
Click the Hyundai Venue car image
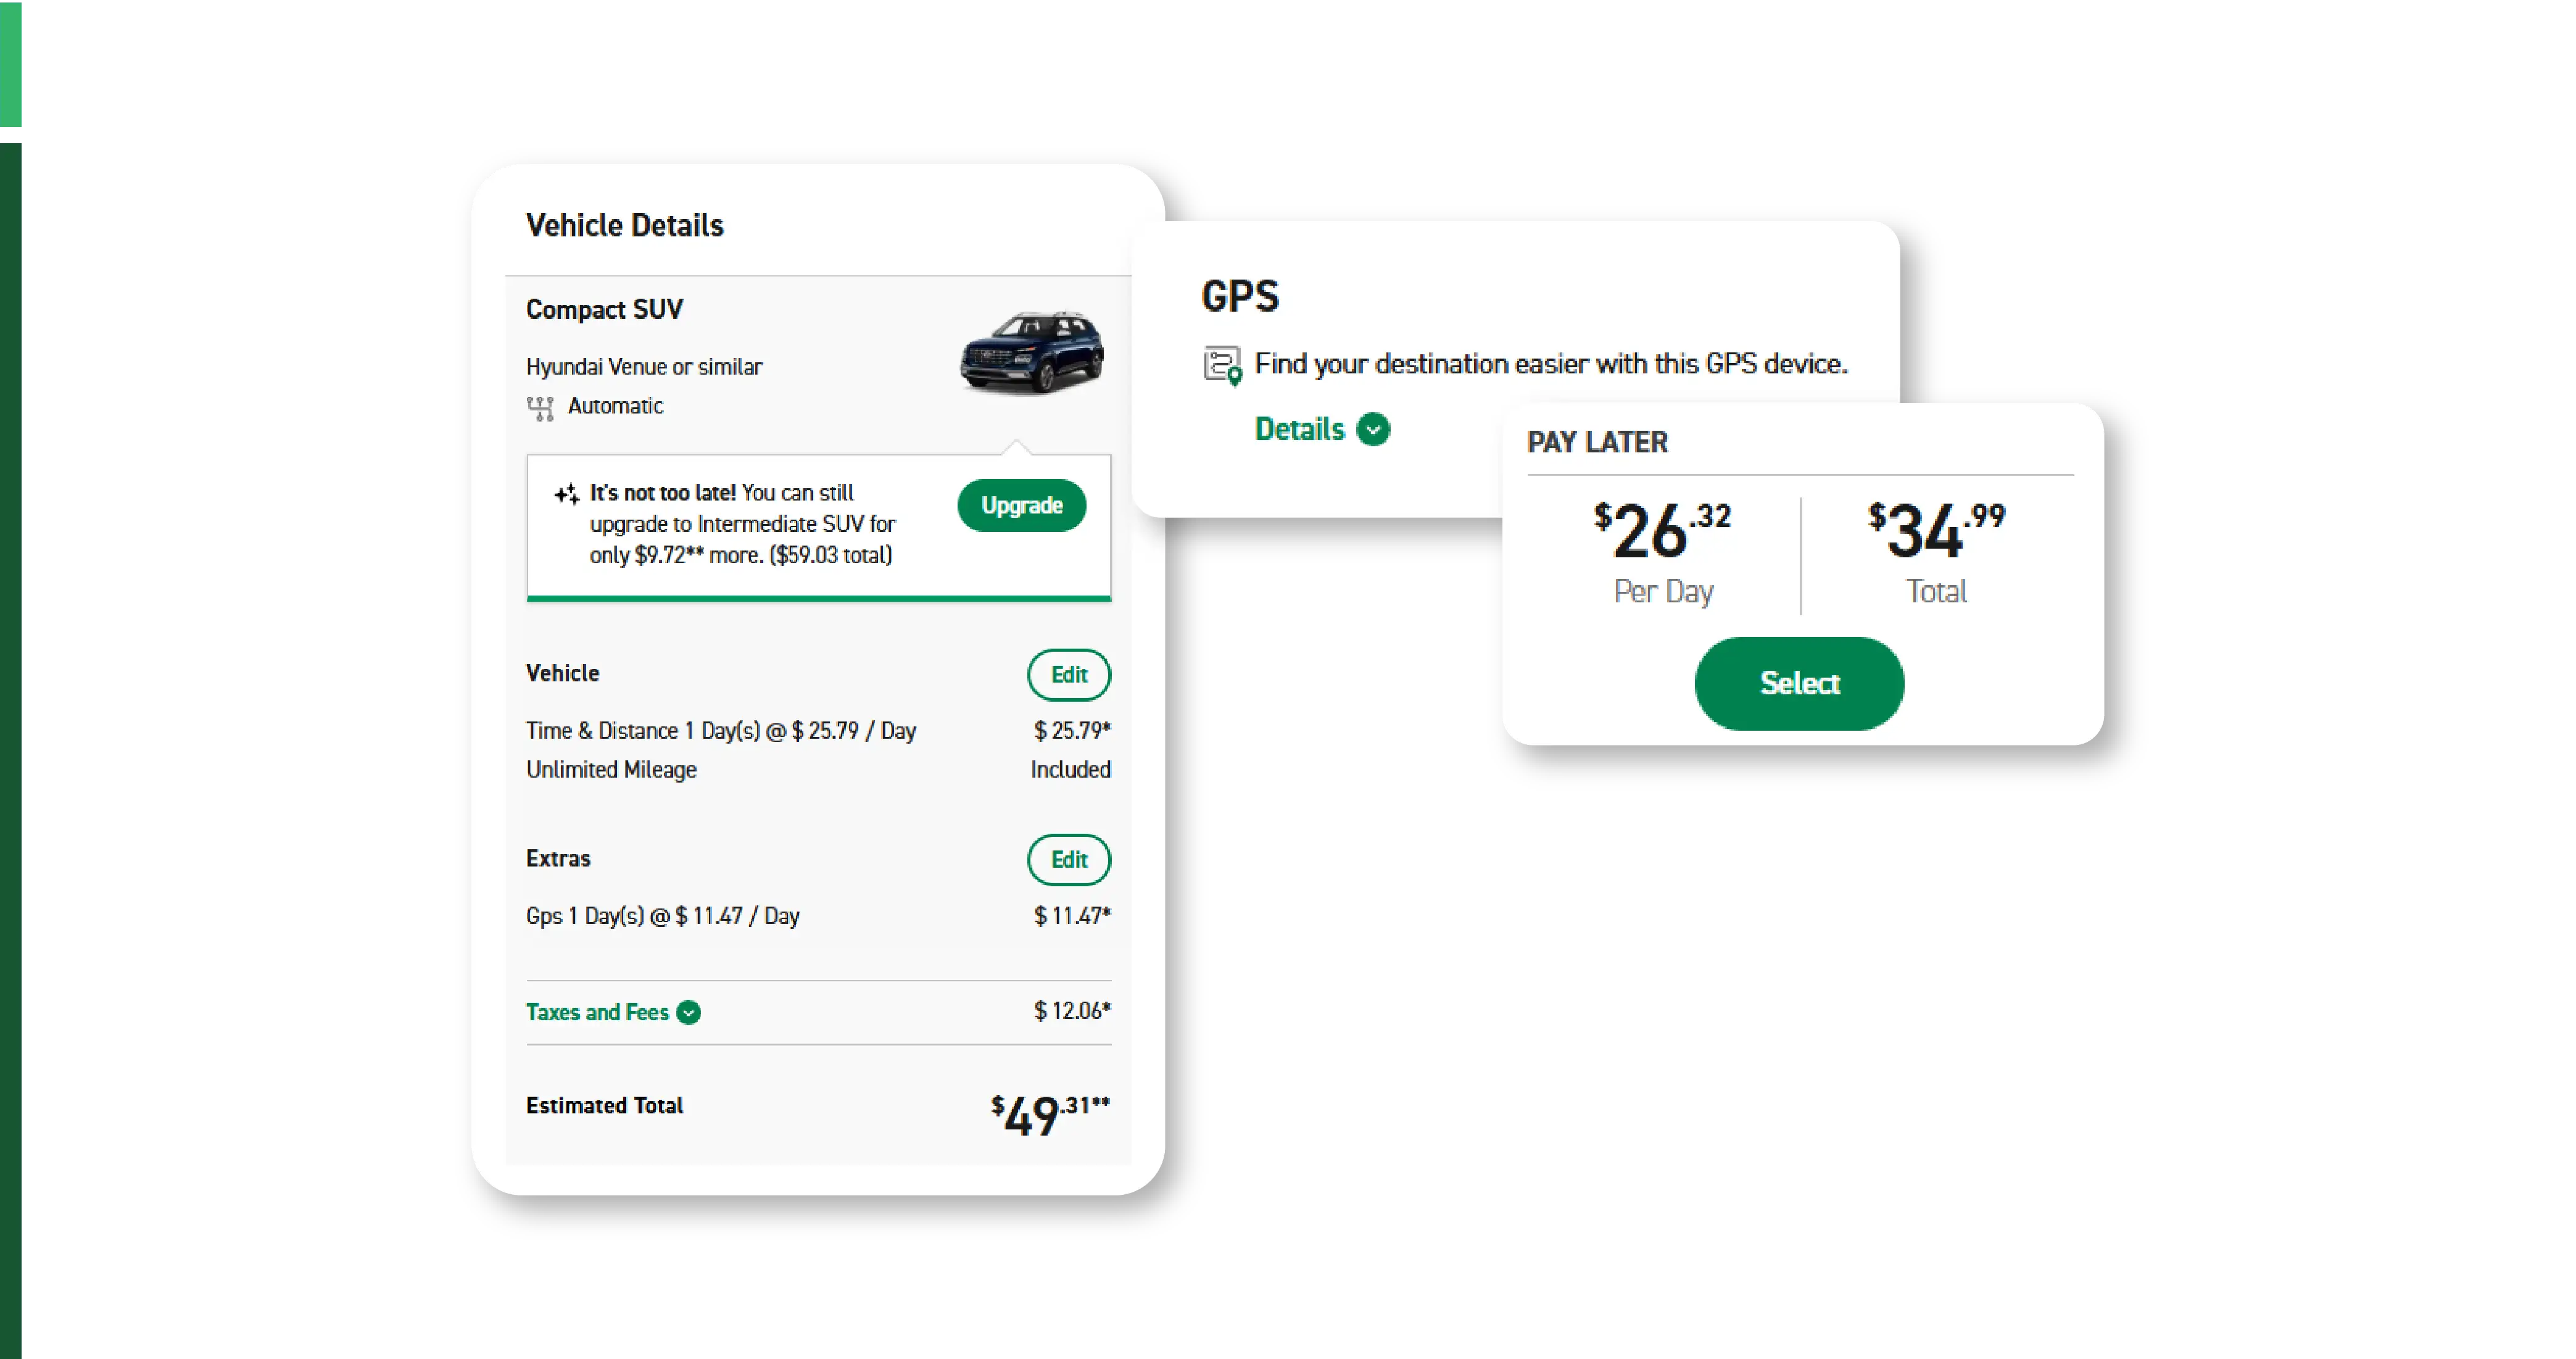pos(1031,352)
